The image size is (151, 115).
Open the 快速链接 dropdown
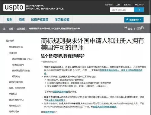tap(134, 20)
